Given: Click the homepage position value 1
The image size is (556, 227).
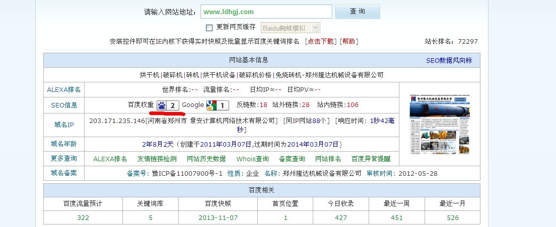Looking at the screenshot, I should tap(286, 218).
